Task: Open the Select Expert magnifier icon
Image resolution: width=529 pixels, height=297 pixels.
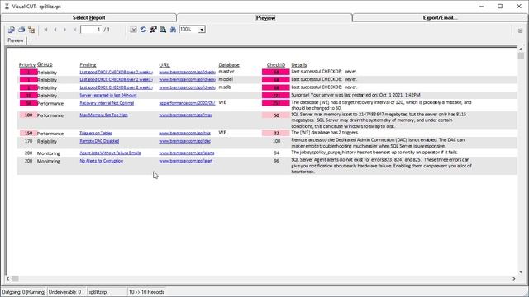Action: [x=163, y=30]
